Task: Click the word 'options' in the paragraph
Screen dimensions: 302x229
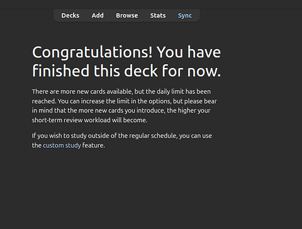Action: (x=160, y=101)
